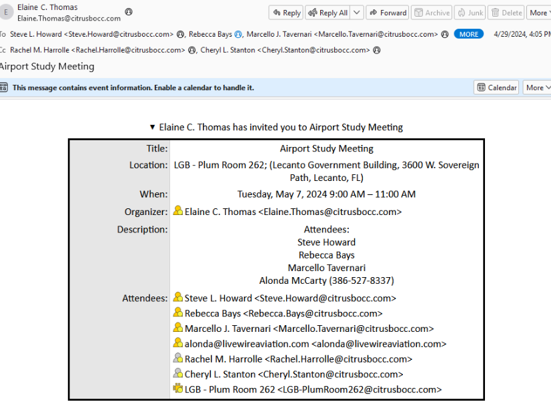Click the MORE recipients pill
Image resolution: width=551 pixels, height=408 pixels.
click(x=468, y=34)
